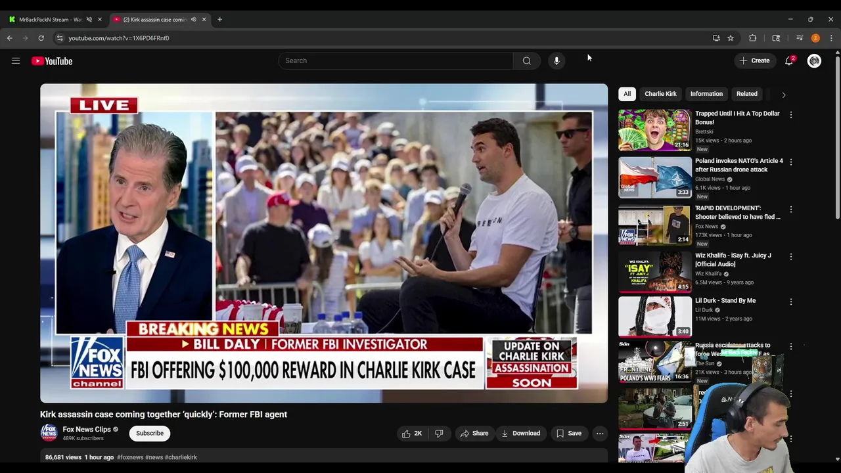
Task: Open options for Lil Durk Stand By Me
Action: coord(791,302)
